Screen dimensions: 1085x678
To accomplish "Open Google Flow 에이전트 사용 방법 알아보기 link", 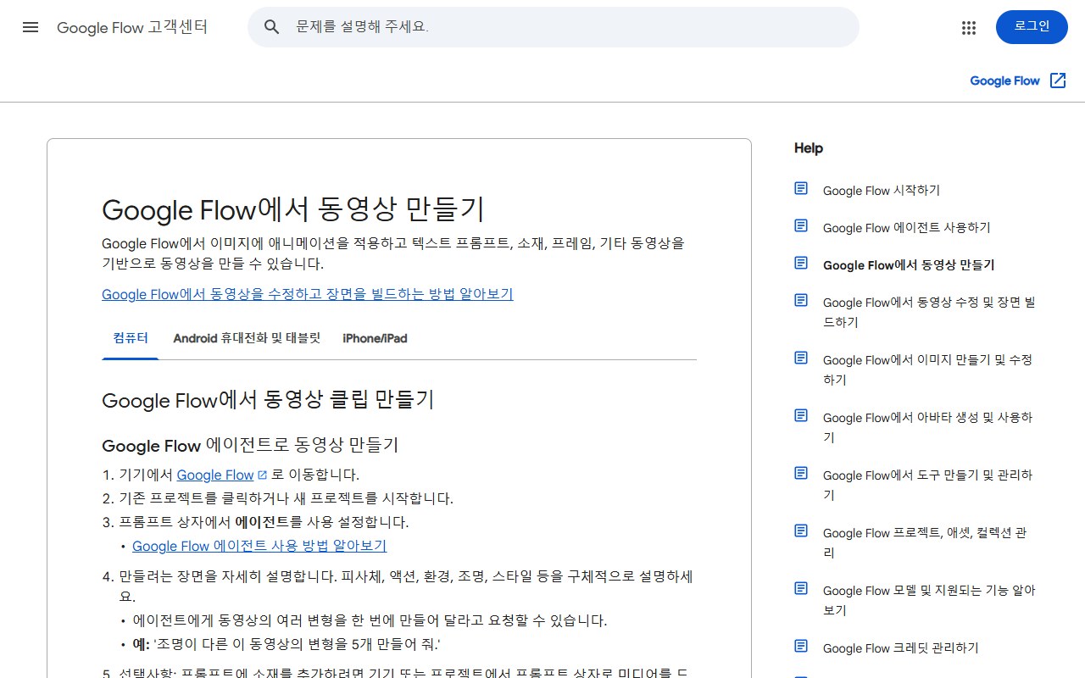I will tap(259, 546).
